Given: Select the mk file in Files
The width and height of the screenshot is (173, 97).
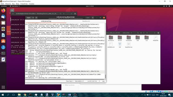Looking at the screenshot, I should coord(120,45).
